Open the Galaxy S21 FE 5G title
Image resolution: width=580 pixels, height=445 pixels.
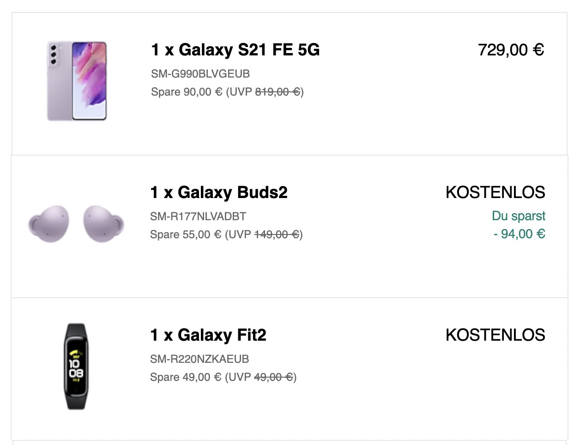[x=235, y=50]
